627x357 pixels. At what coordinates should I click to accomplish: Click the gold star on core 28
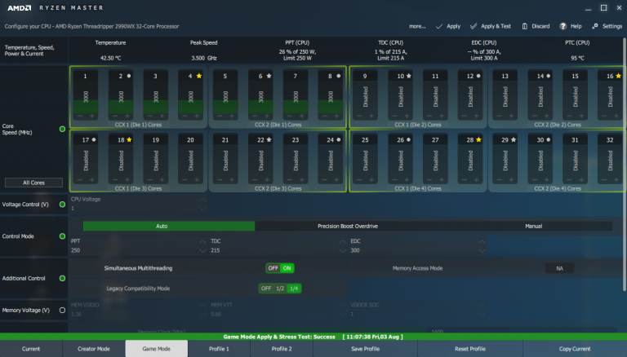[478, 139]
